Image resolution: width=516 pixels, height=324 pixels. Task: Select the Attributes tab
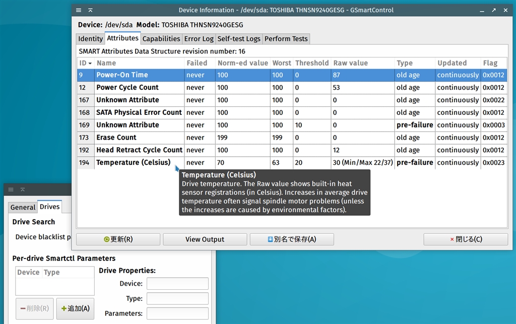[123, 38]
